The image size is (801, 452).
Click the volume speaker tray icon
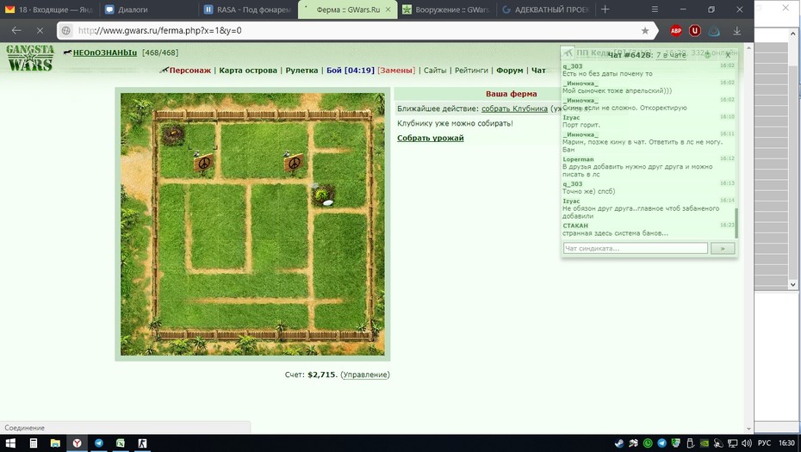[x=747, y=443]
